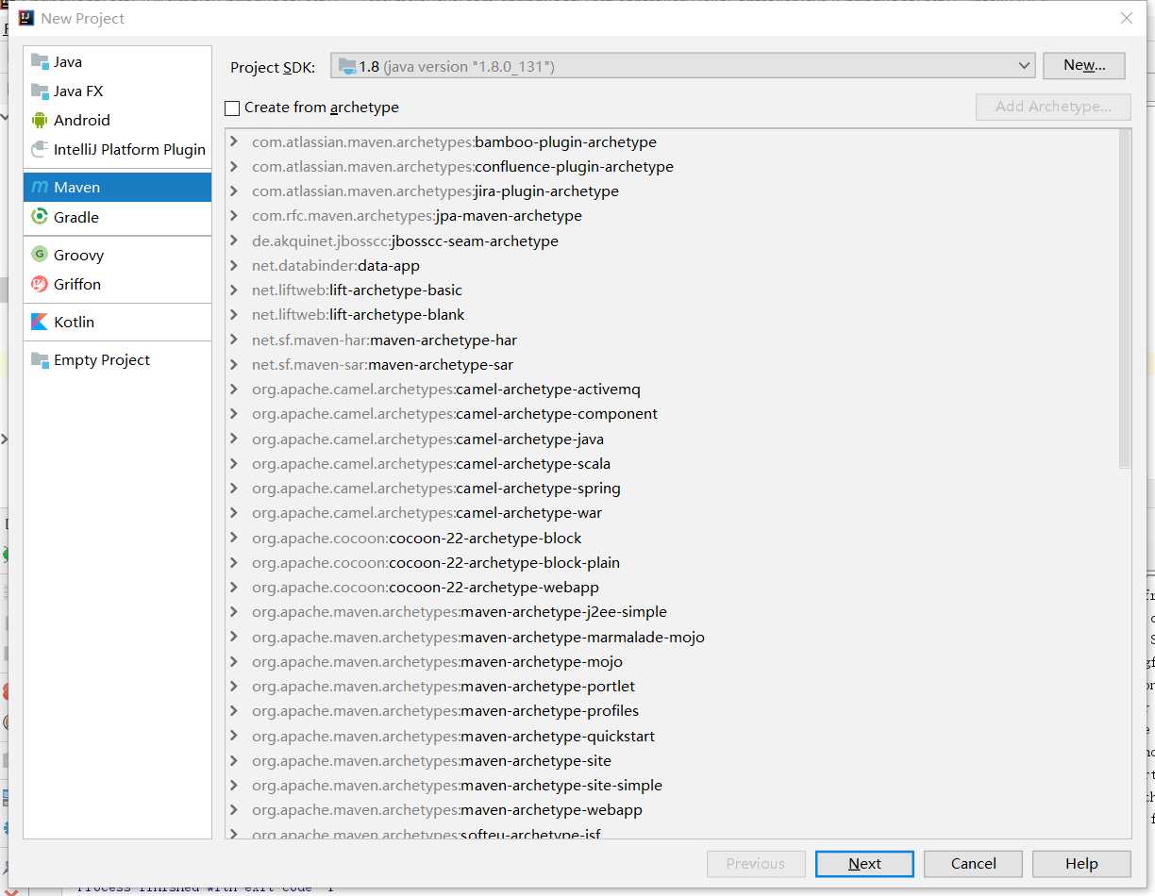The height and width of the screenshot is (896, 1155).
Task: Expand lift-archetype-blank entry
Action: (x=234, y=314)
